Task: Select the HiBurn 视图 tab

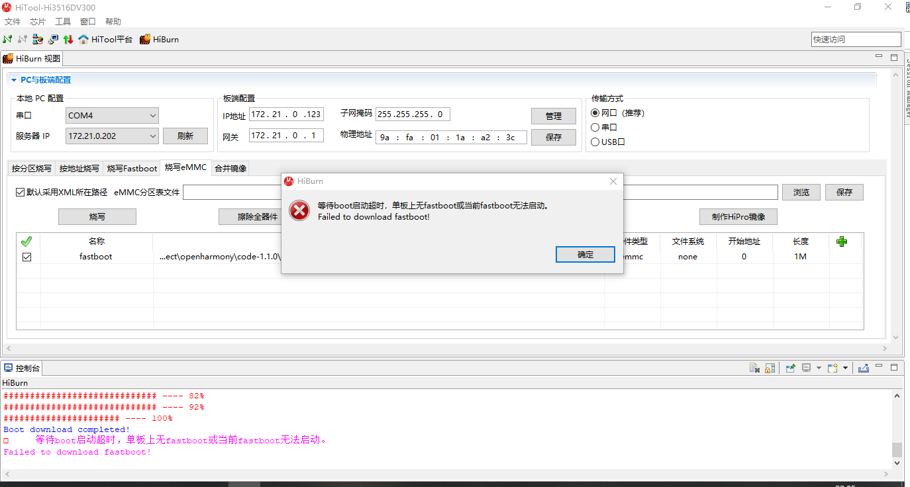Action: 32,58
